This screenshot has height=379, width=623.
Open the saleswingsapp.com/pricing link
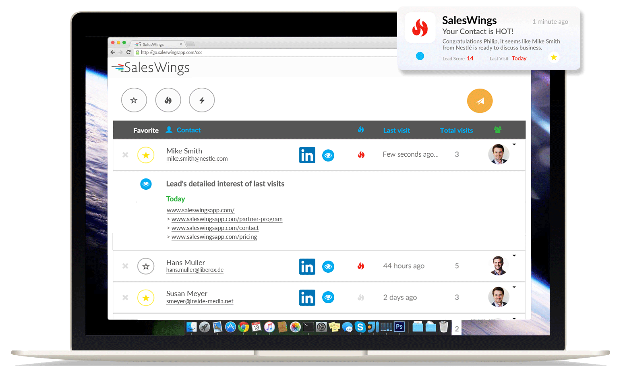[x=214, y=237]
